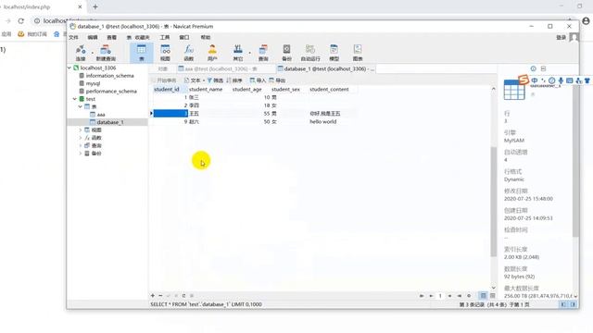Collapse the test database node
593x333 pixels.
click(x=75, y=99)
